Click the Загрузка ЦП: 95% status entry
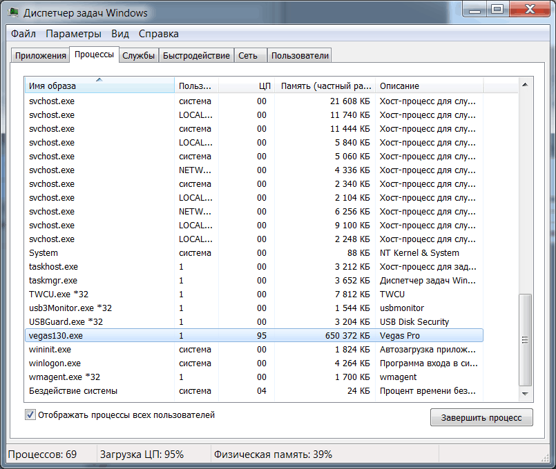This screenshot has width=556, height=469. coord(142,454)
